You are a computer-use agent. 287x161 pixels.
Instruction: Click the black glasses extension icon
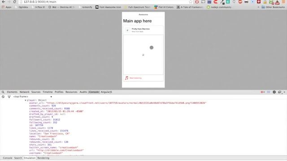coord(246,2)
